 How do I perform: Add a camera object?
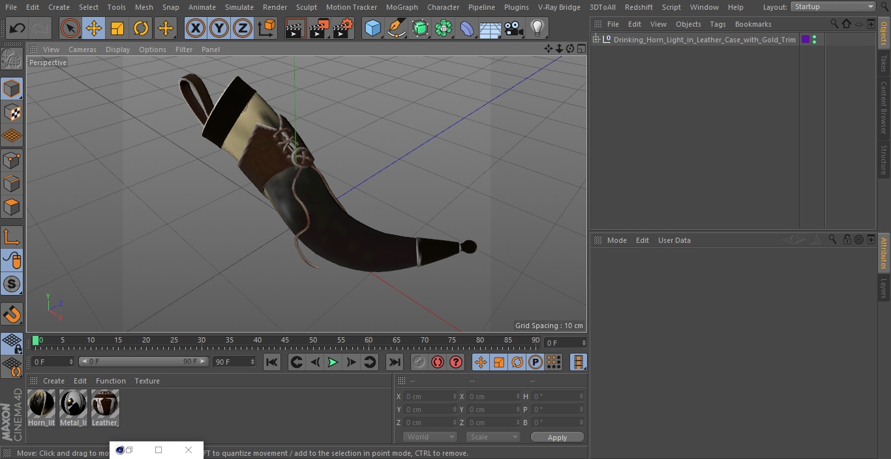point(513,29)
